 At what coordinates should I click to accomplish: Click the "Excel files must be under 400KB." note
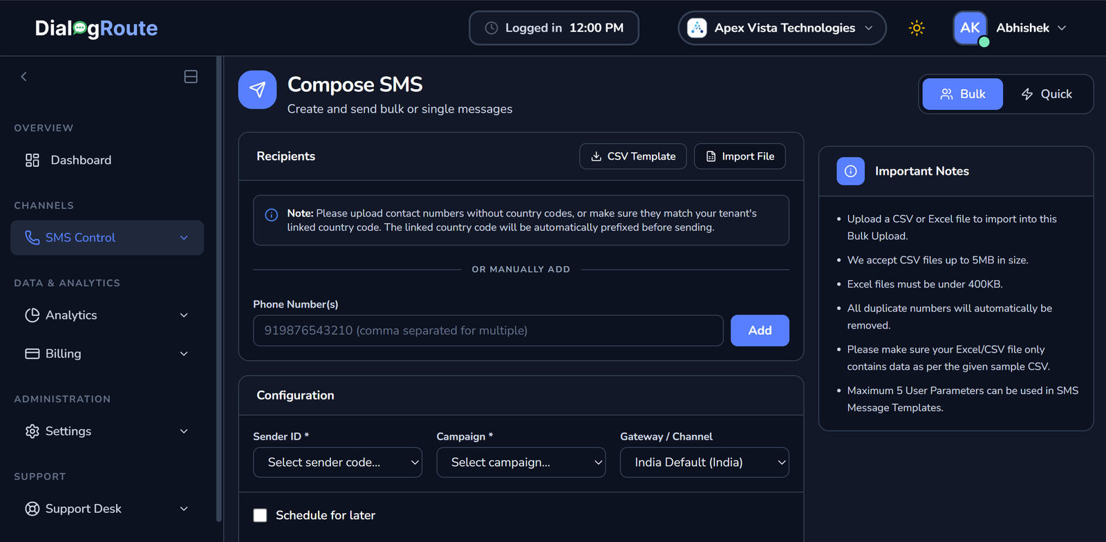point(925,284)
